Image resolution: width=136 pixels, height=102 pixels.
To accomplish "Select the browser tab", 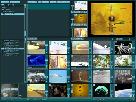I will [5, 2].
